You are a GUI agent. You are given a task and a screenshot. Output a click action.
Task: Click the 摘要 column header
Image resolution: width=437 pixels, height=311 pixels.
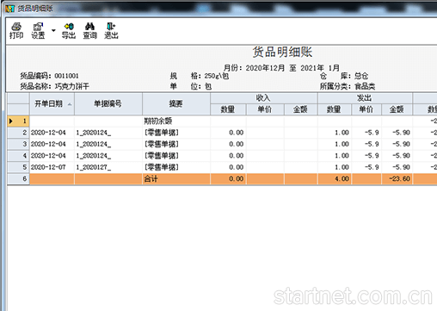(176, 103)
